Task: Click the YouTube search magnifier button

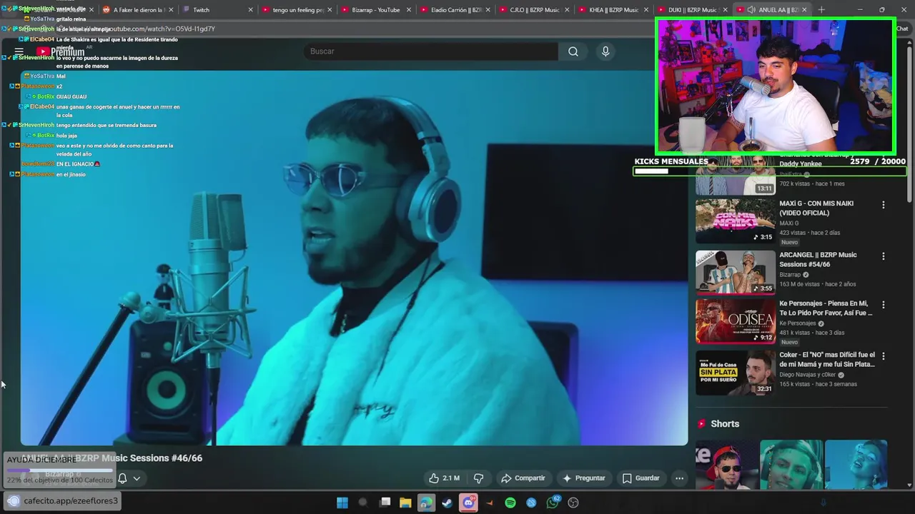Action: point(573,51)
